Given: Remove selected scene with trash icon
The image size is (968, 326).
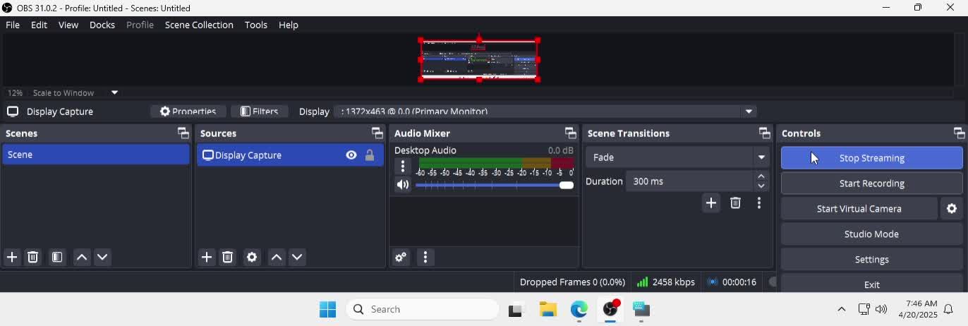Looking at the screenshot, I should [33, 257].
